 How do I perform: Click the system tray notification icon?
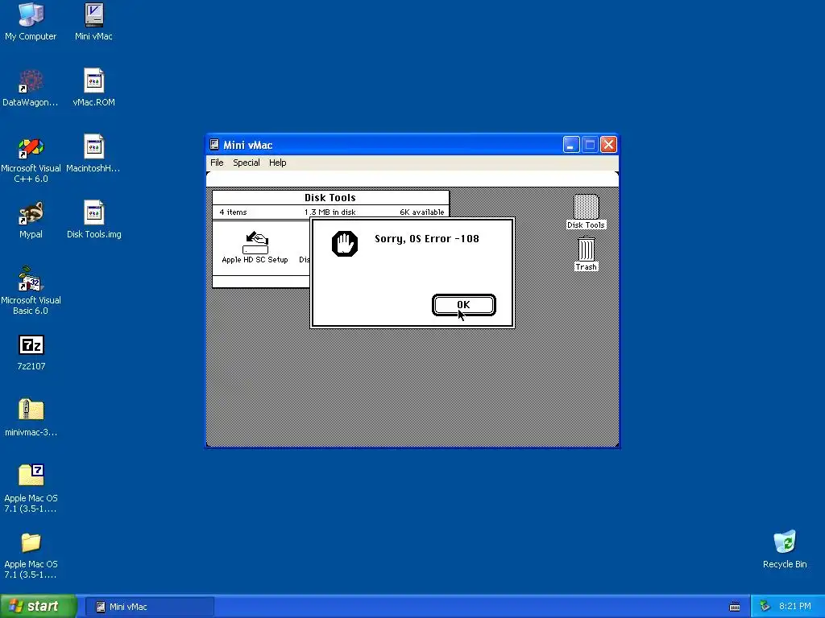[x=765, y=606]
